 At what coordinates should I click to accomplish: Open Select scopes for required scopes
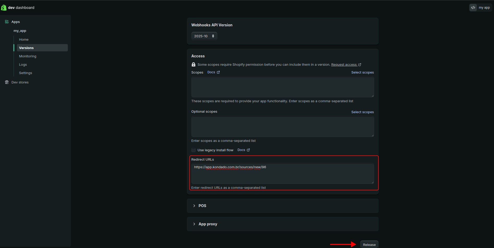(x=362, y=72)
